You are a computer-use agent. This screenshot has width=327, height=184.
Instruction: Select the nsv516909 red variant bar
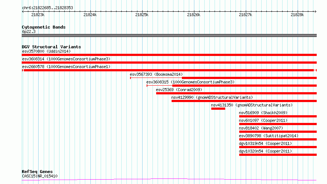[278, 116]
